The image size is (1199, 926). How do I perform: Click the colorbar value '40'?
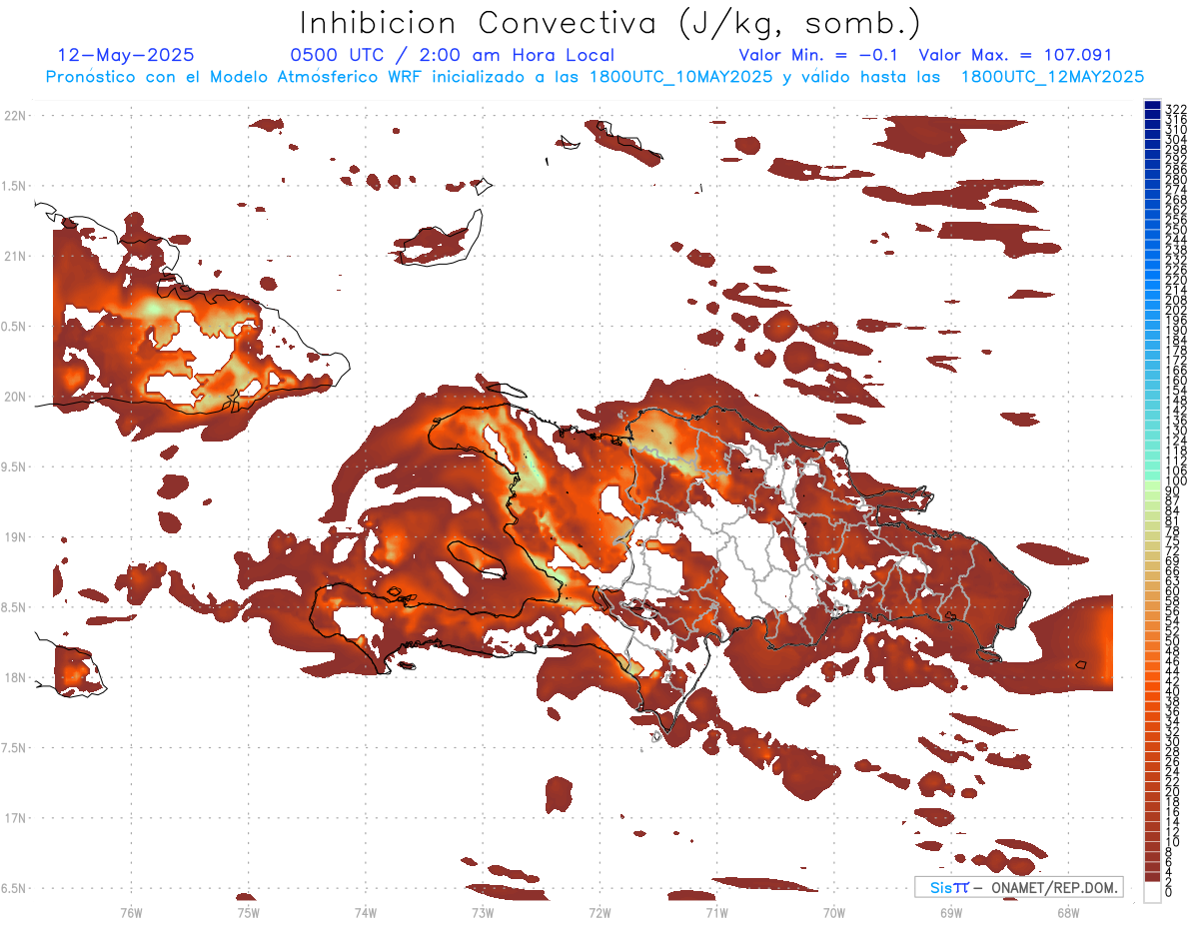pos(1173,691)
